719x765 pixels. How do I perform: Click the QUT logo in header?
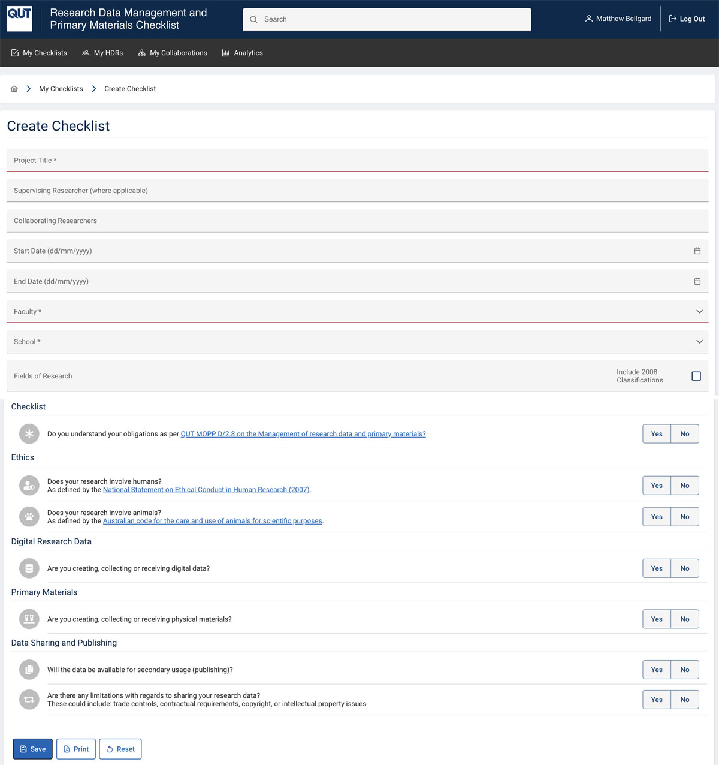tap(19, 19)
